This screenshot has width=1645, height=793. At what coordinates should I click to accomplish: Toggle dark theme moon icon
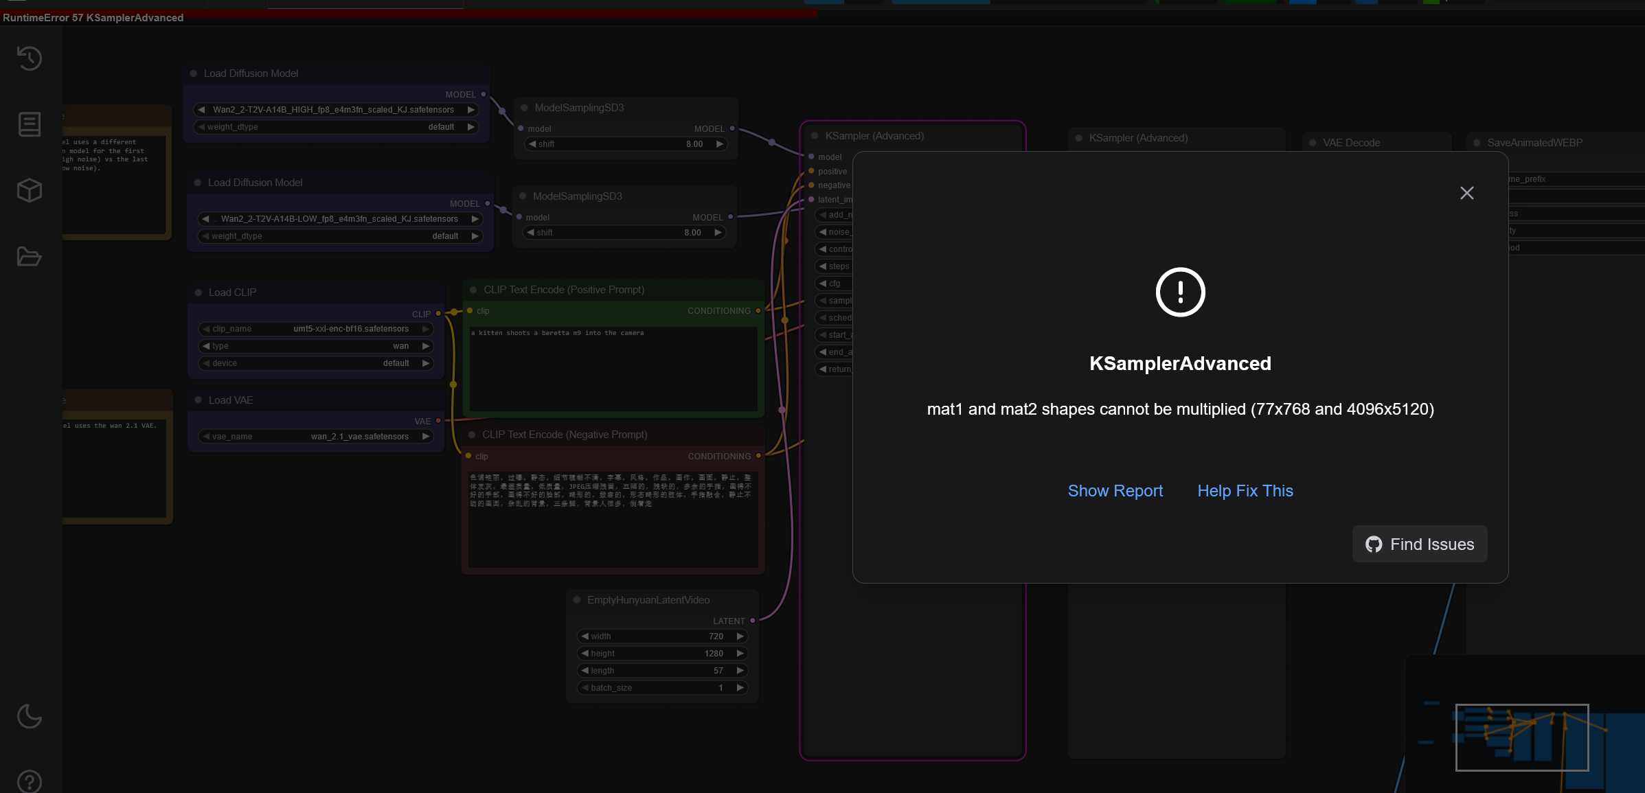[30, 716]
